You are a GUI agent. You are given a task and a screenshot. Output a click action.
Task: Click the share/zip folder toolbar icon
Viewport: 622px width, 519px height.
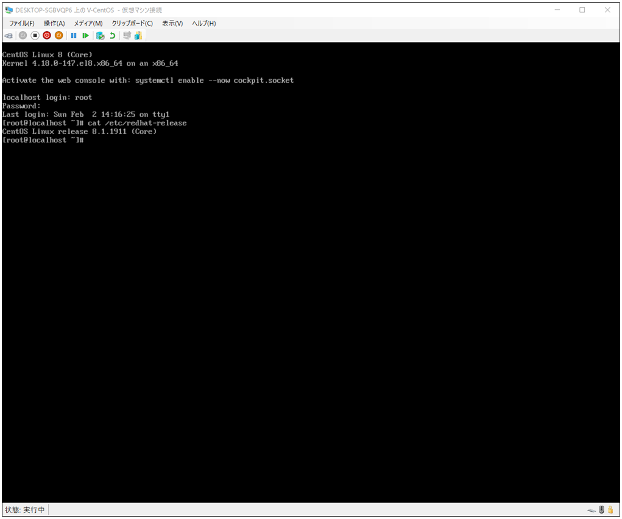[x=138, y=36]
